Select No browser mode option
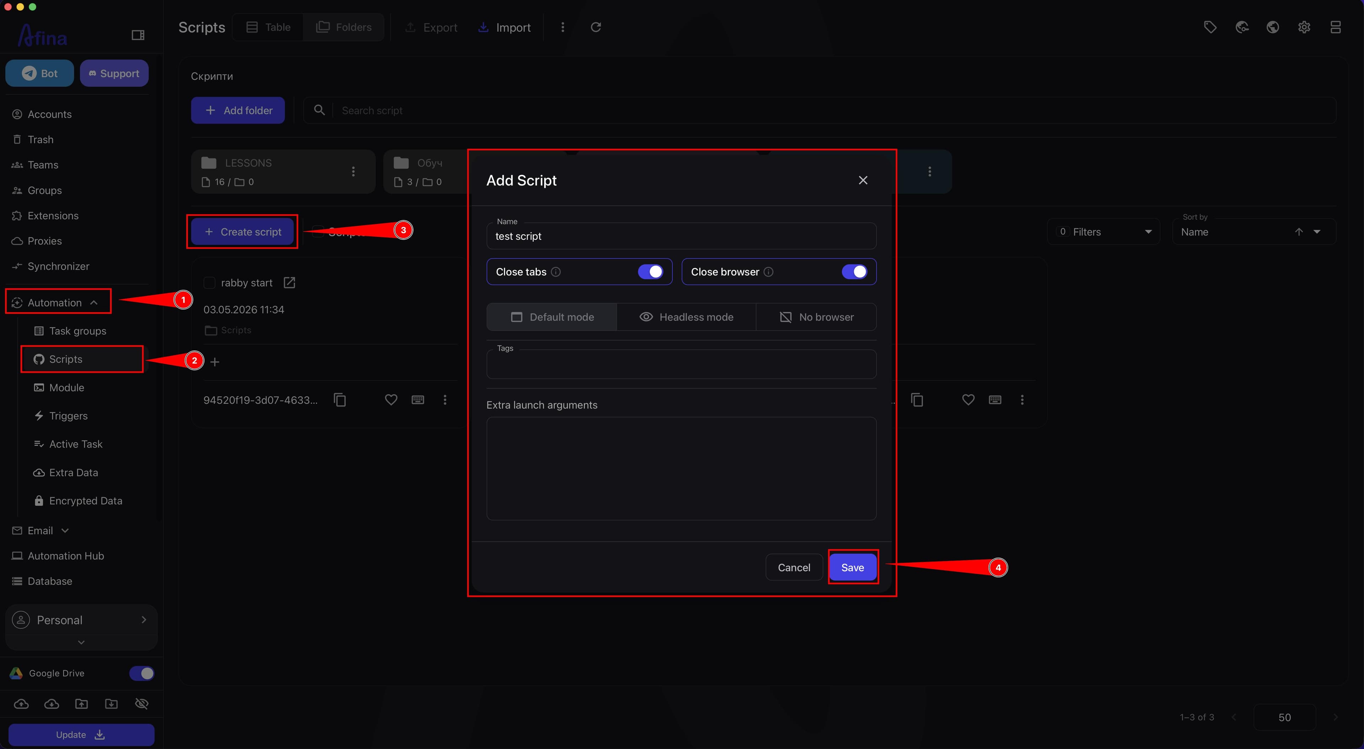The width and height of the screenshot is (1364, 749). click(817, 317)
